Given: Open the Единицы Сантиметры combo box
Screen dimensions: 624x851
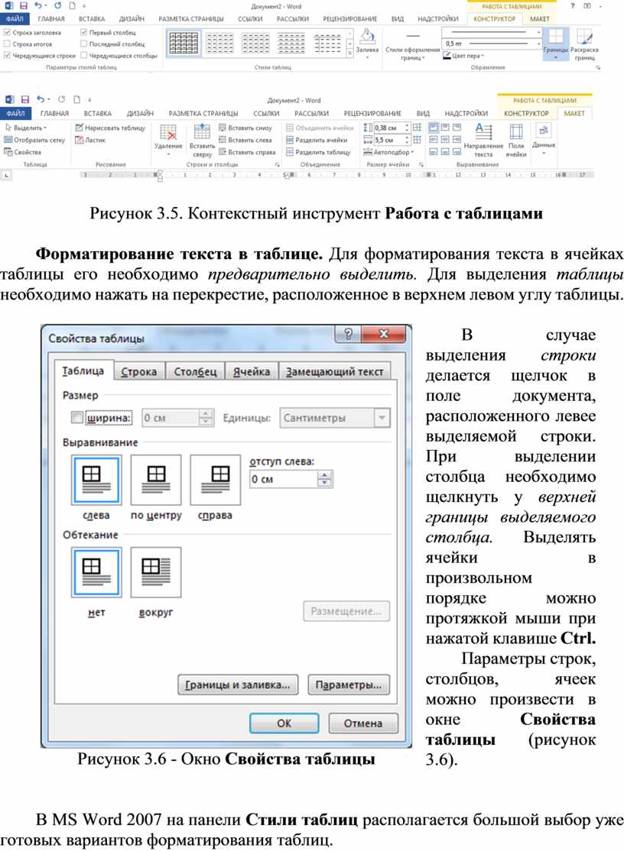Looking at the screenshot, I should coord(334,418).
